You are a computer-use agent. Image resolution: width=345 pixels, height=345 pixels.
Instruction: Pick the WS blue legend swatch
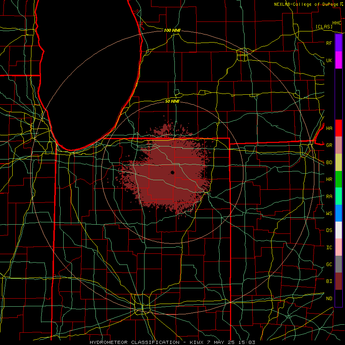click(x=338, y=213)
